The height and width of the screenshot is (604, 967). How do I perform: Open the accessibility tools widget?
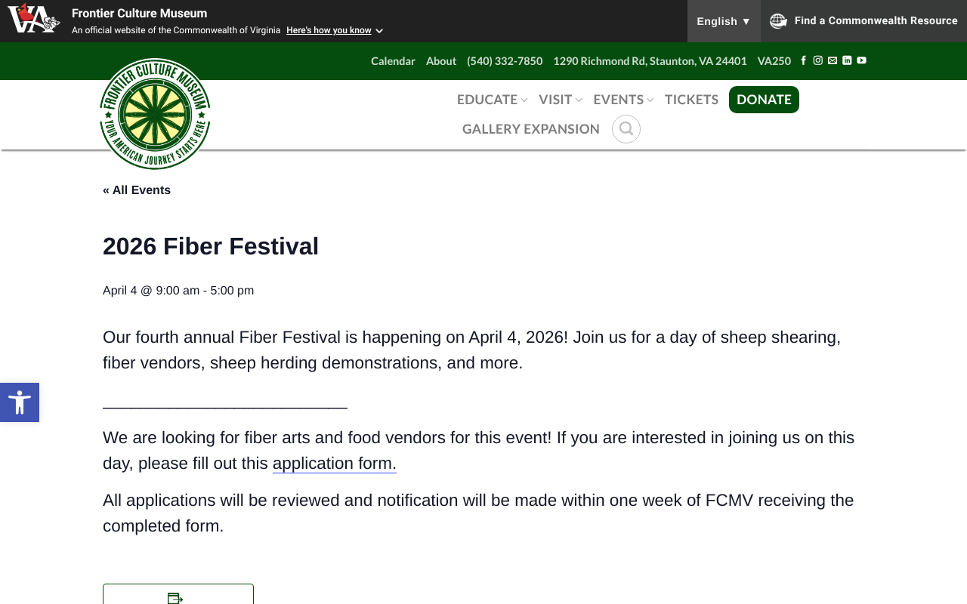[x=20, y=402]
